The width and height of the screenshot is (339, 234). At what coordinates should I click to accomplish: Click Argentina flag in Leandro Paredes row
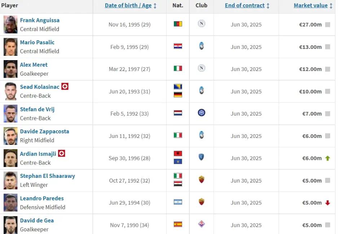(178, 202)
